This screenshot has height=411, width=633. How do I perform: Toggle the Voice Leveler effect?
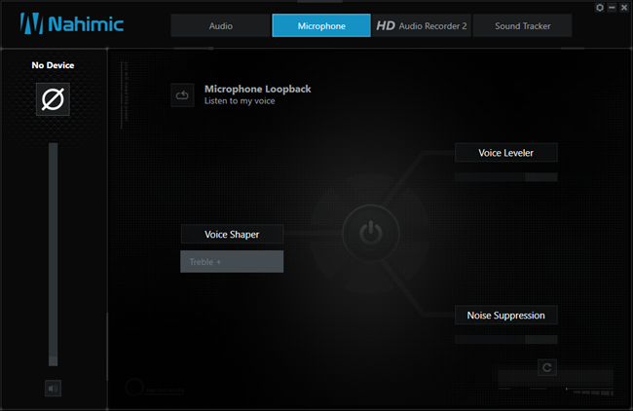pyautogui.click(x=506, y=153)
